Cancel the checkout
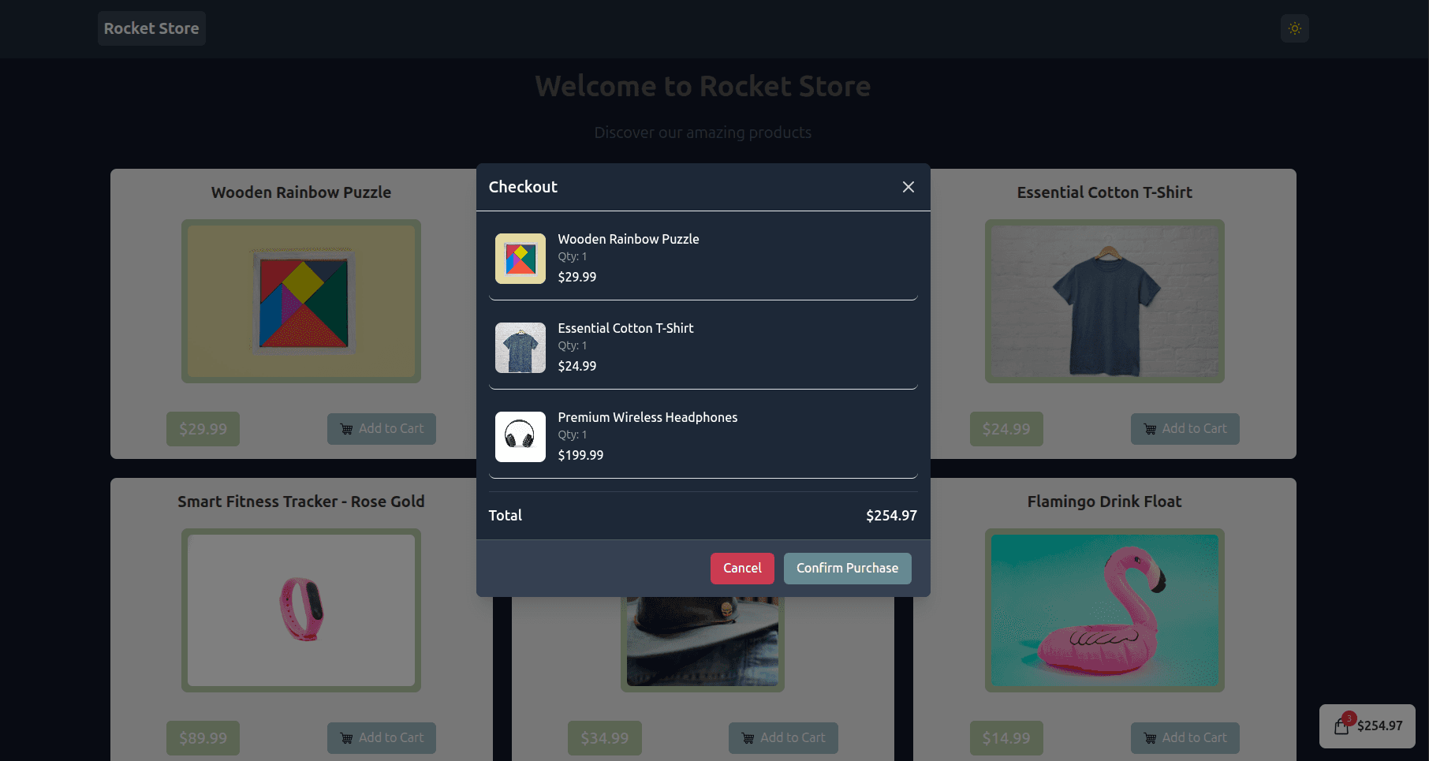The height and width of the screenshot is (761, 1429). tap(742, 569)
